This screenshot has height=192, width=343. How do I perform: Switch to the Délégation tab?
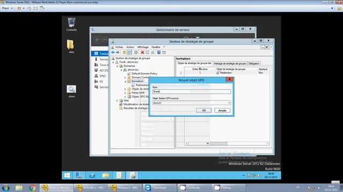253,63
